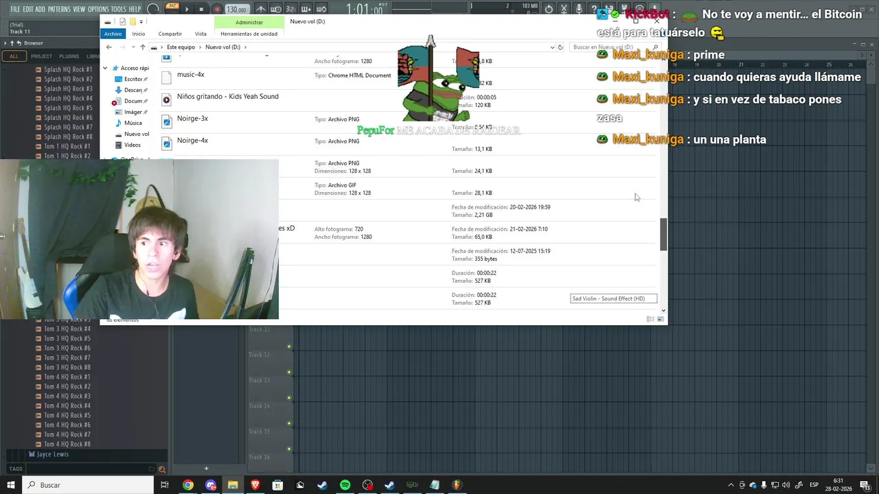Open FL Studio VIEW menu
Screen dimensions: 879x494
point(79,9)
